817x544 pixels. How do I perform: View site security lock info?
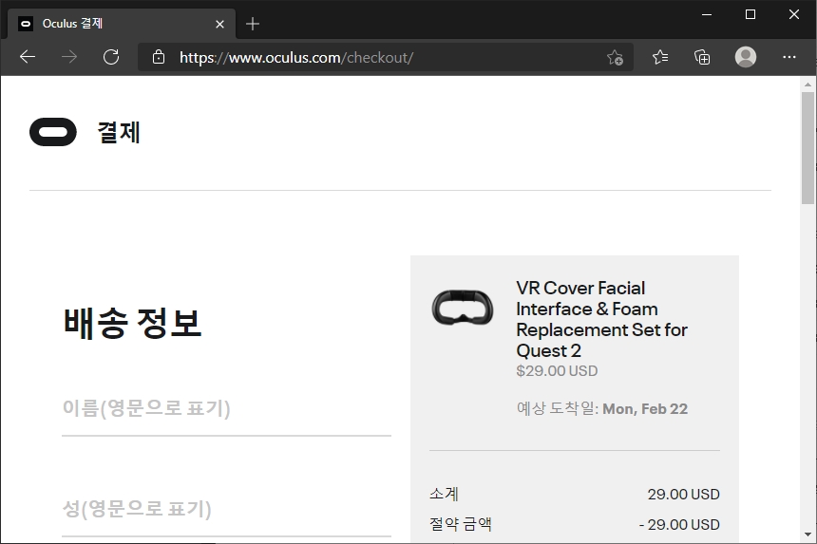tap(159, 57)
